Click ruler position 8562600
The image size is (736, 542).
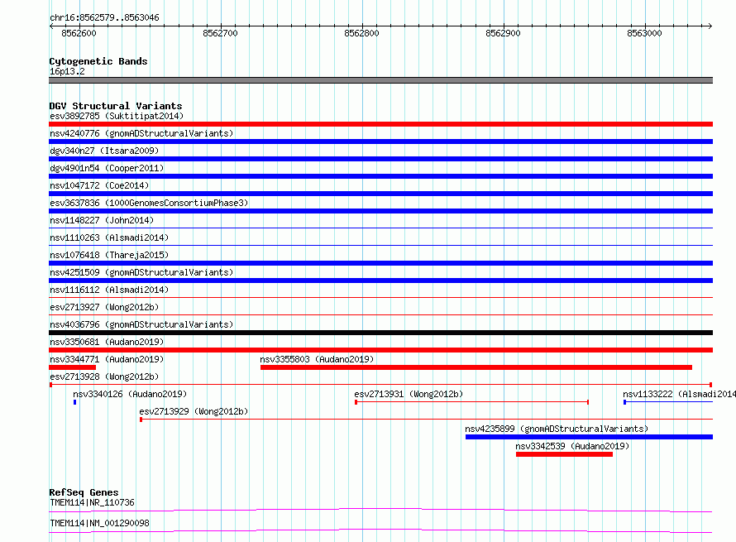(x=79, y=33)
